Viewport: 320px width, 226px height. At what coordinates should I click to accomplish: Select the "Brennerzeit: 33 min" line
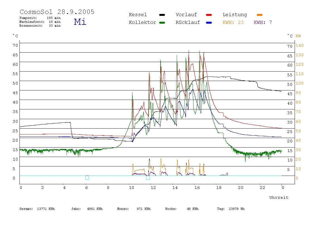(40, 26)
